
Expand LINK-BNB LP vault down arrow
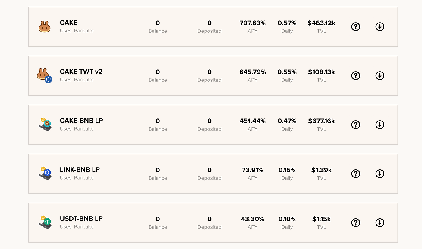coord(380,174)
